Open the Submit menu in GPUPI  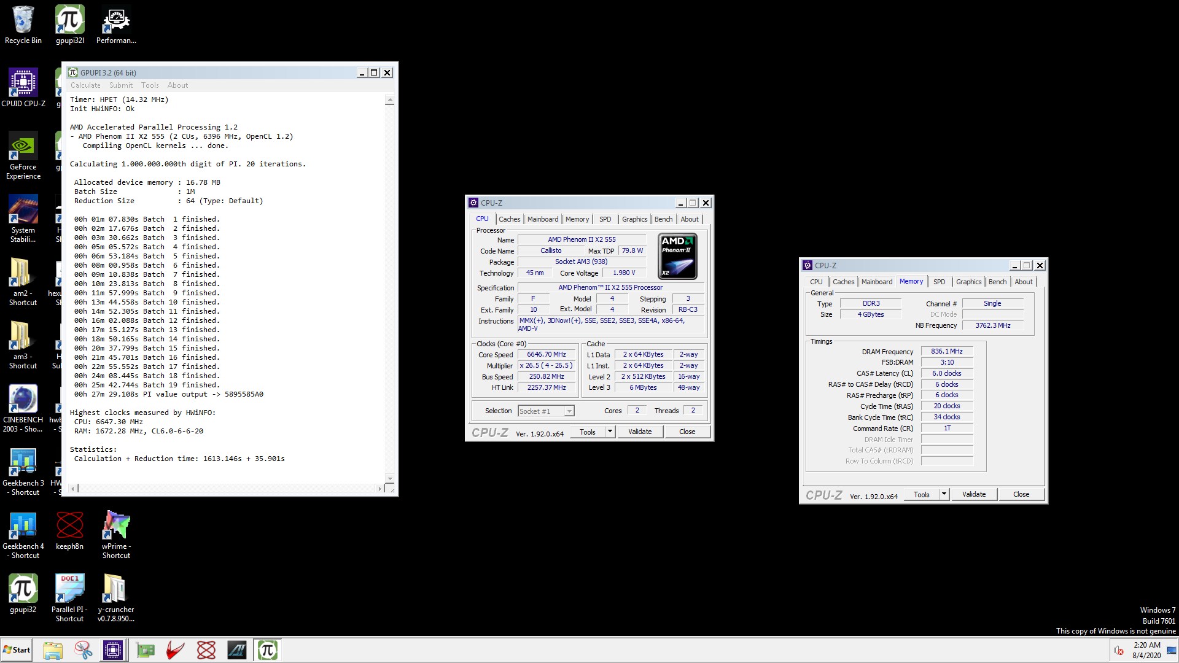point(121,85)
